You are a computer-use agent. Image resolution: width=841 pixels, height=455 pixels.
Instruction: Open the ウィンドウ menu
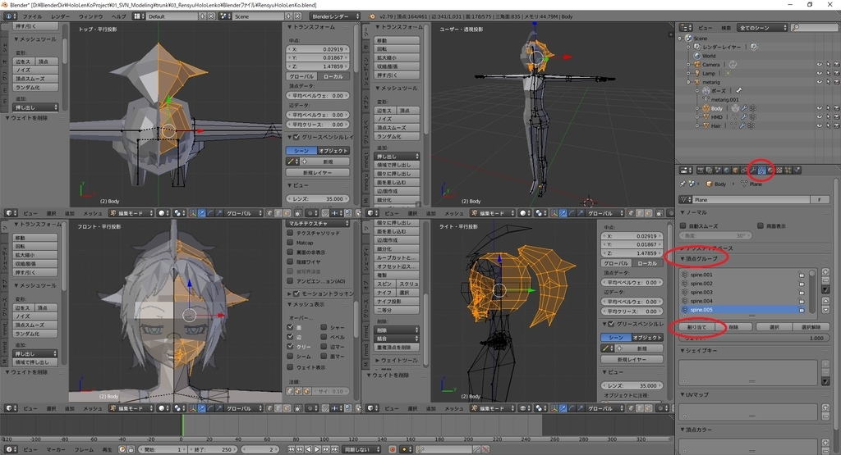(x=90, y=16)
